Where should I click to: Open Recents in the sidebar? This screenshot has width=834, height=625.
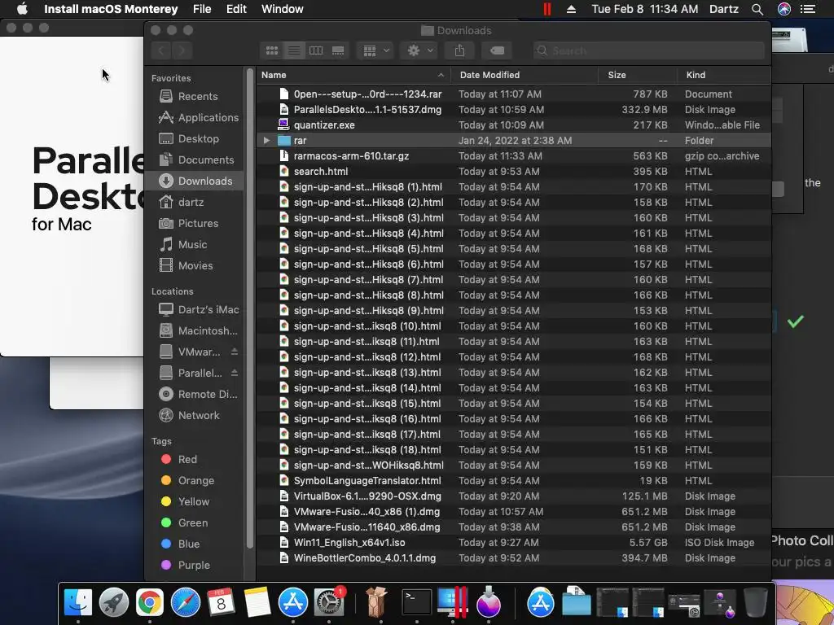[x=194, y=96]
